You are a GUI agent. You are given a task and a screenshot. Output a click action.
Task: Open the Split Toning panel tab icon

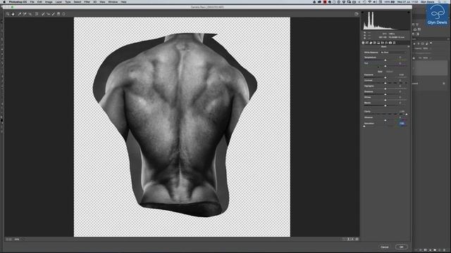(378, 43)
